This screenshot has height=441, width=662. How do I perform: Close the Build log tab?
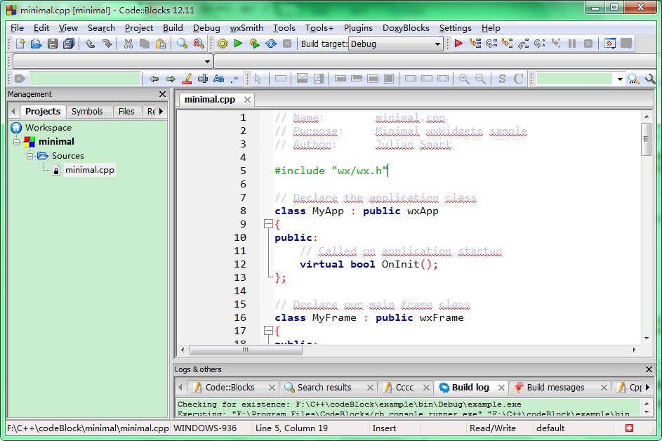click(501, 388)
